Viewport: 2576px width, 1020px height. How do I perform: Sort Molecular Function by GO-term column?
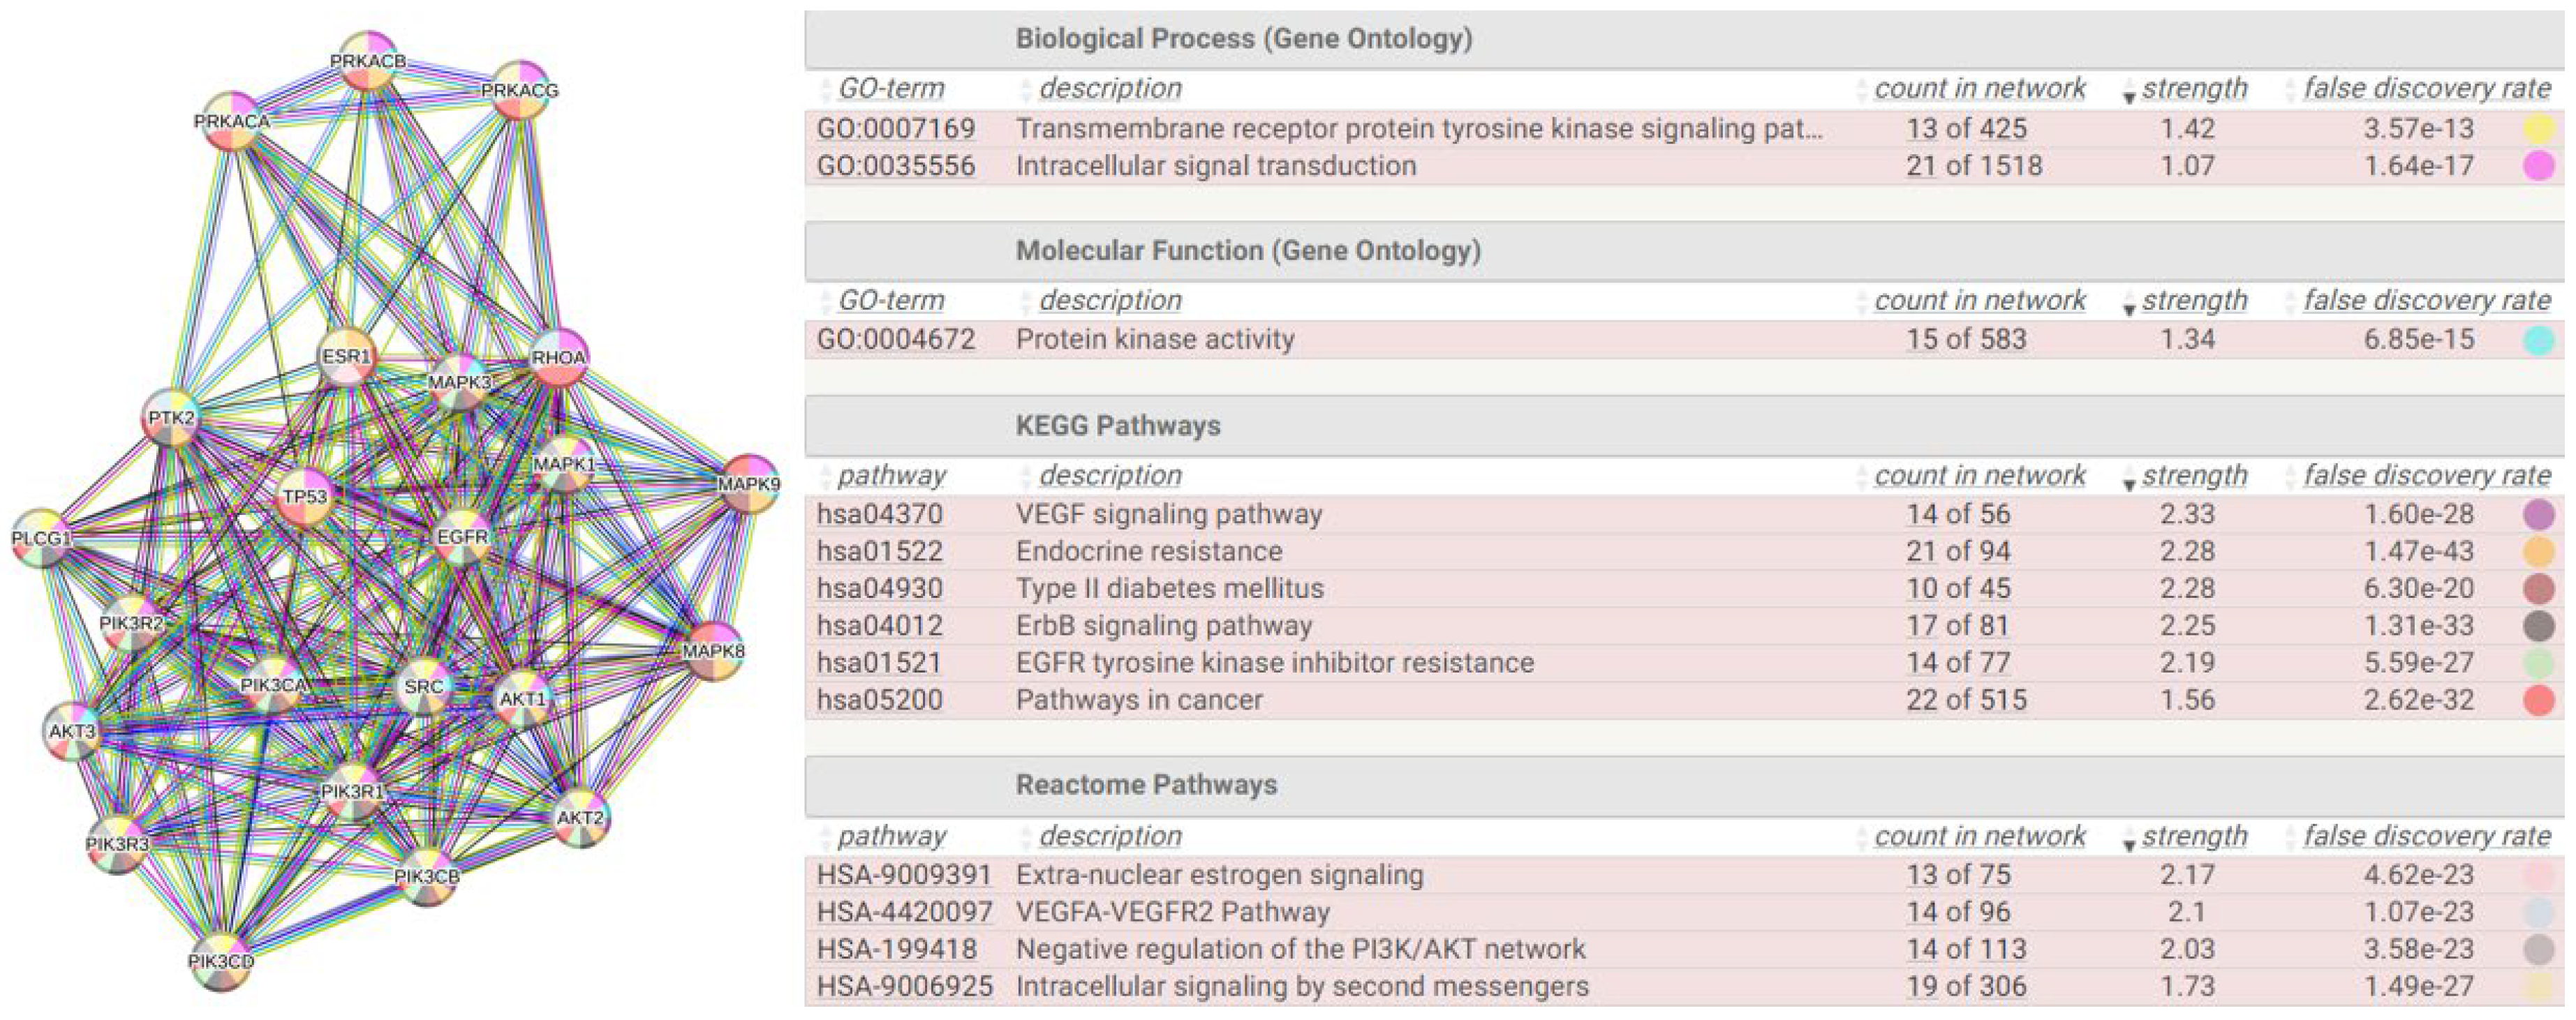891,301
